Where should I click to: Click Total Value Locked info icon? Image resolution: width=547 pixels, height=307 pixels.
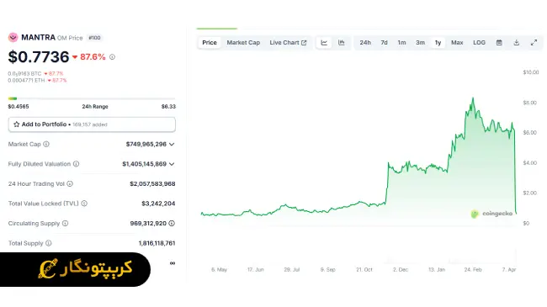point(84,204)
